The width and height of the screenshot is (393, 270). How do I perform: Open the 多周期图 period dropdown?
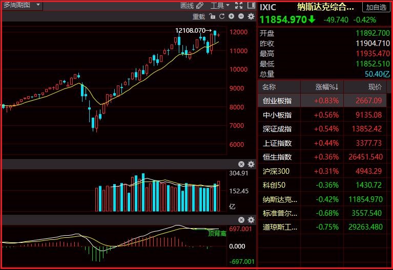pos(22,5)
